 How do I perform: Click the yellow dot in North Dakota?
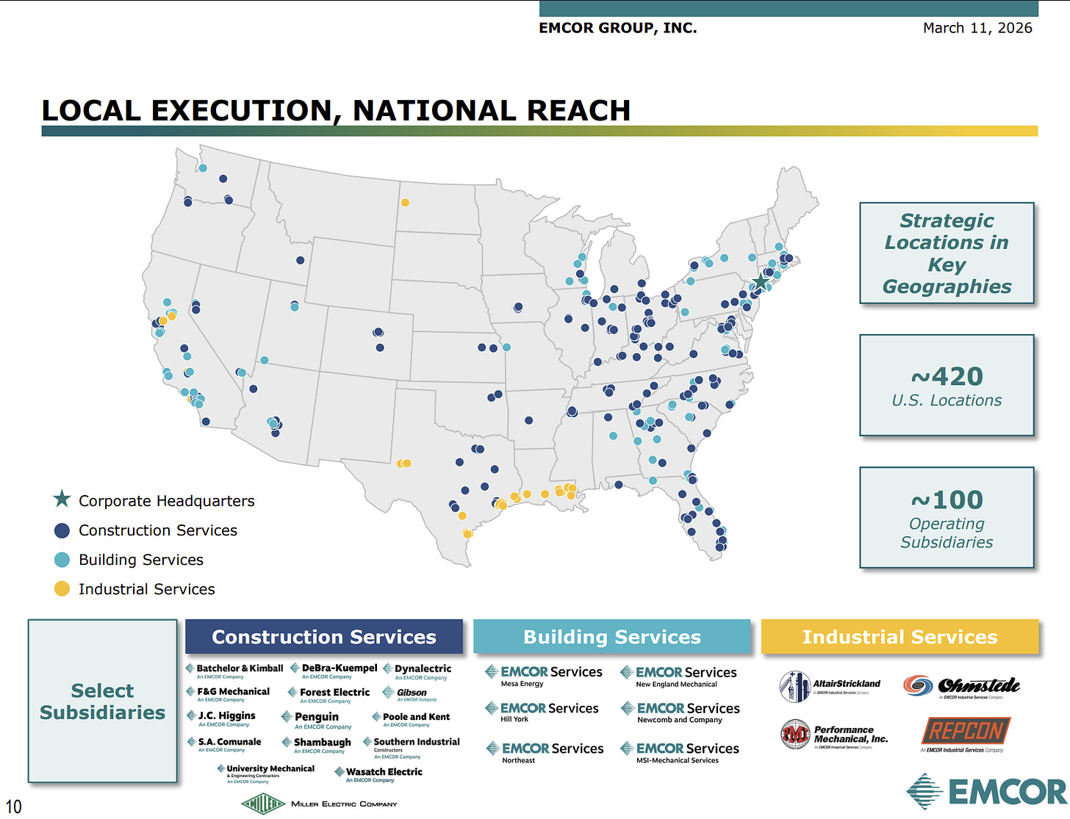405,203
